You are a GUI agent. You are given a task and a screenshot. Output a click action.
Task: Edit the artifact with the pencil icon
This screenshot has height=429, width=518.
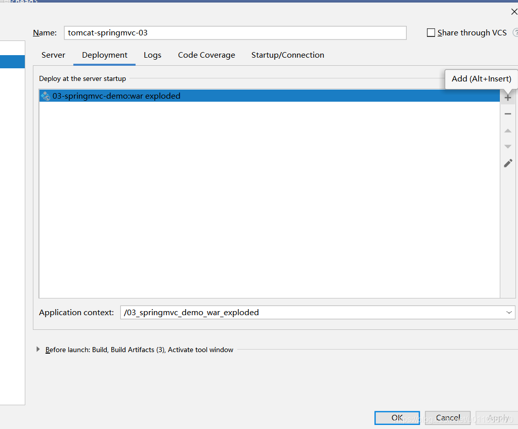(x=508, y=163)
